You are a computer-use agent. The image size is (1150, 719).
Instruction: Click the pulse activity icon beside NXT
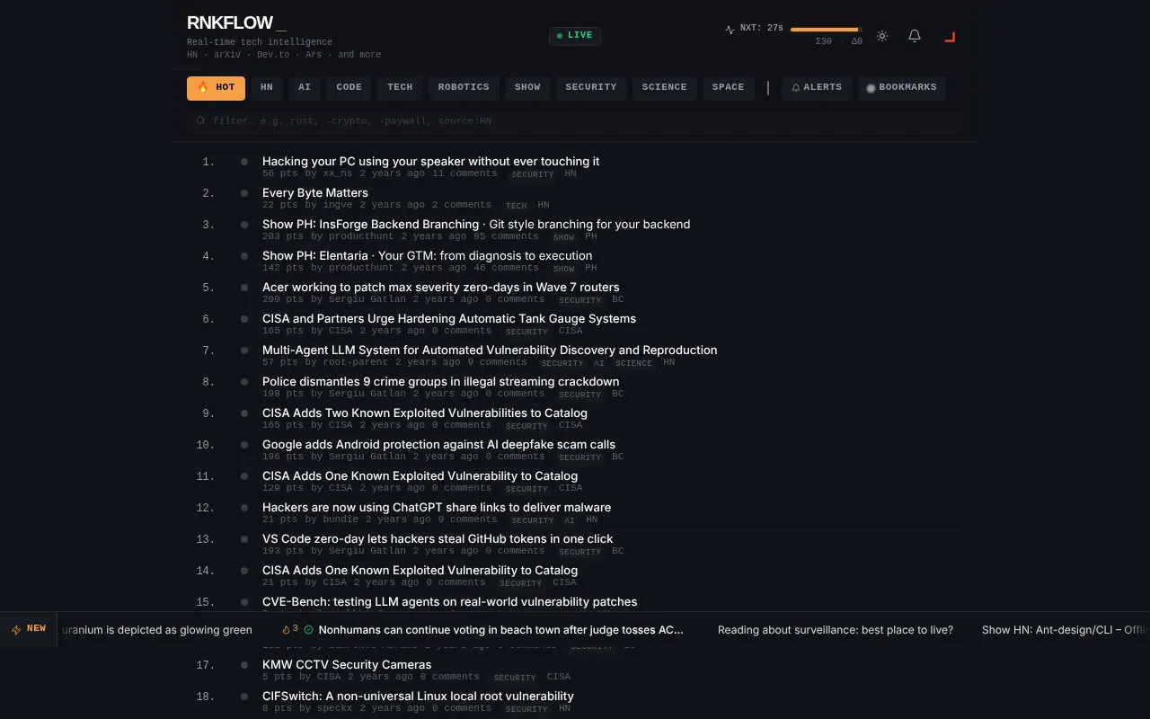730,29
